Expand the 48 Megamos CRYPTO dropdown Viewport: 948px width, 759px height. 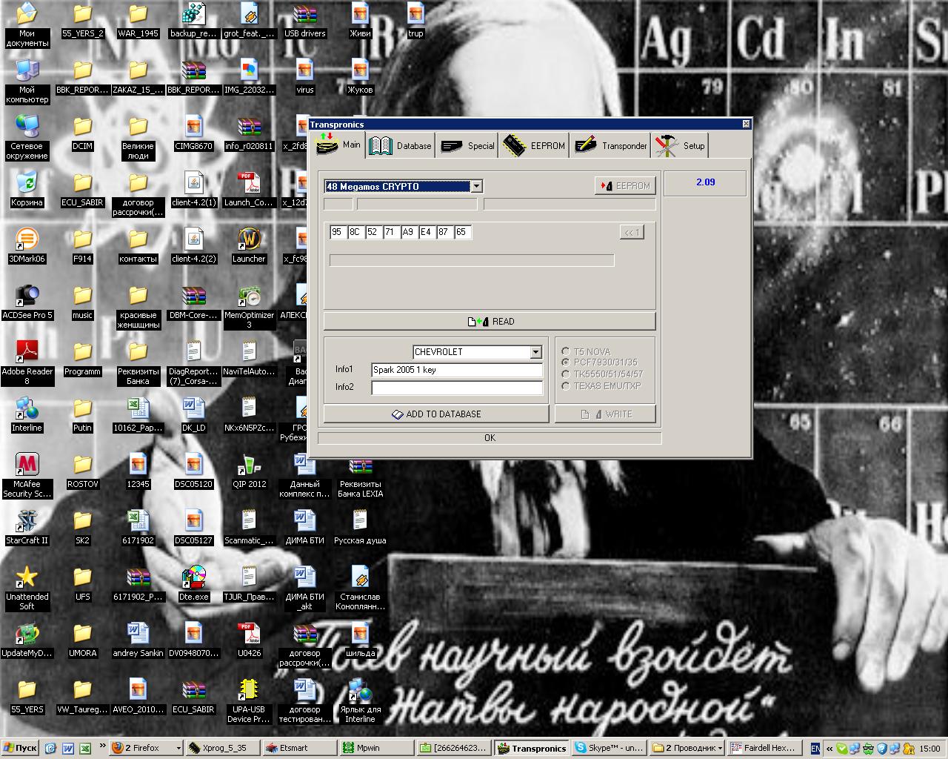476,186
